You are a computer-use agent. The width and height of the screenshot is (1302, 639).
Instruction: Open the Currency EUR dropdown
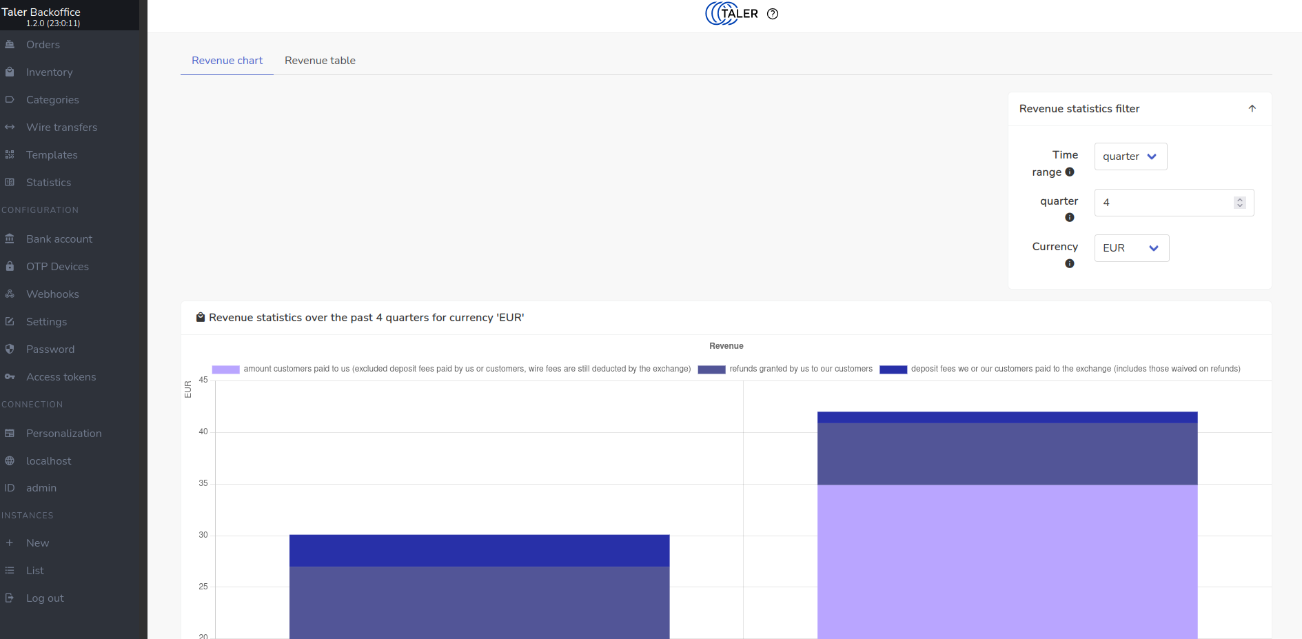1131,248
